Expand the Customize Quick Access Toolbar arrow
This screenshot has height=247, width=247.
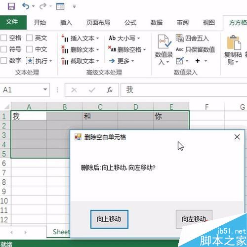click(75, 6)
